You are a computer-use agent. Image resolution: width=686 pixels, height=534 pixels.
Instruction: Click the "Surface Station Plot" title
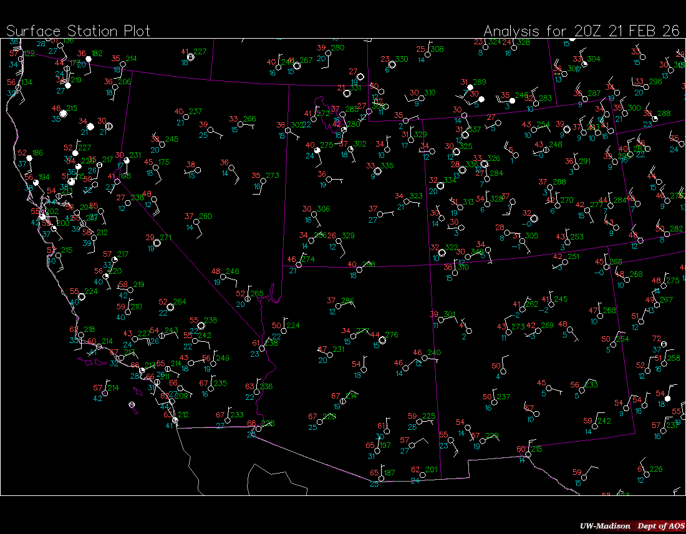click(x=78, y=31)
